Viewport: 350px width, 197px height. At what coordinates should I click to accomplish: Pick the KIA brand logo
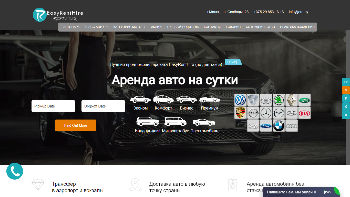coord(304,113)
